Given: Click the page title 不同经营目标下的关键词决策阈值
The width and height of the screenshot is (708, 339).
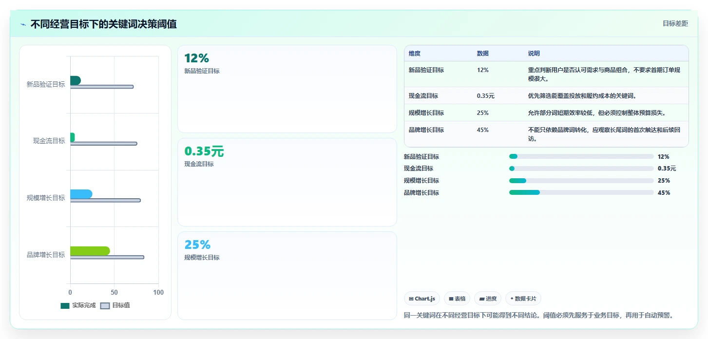Looking at the screenshot, I should 103,24.
